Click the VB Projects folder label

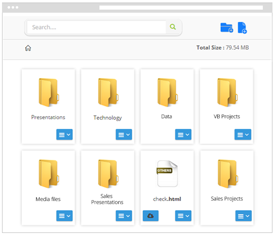[x=227, y=117]
